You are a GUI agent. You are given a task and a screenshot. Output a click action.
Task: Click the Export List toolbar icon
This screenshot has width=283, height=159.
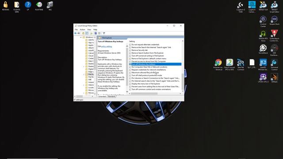coord(91,33)
